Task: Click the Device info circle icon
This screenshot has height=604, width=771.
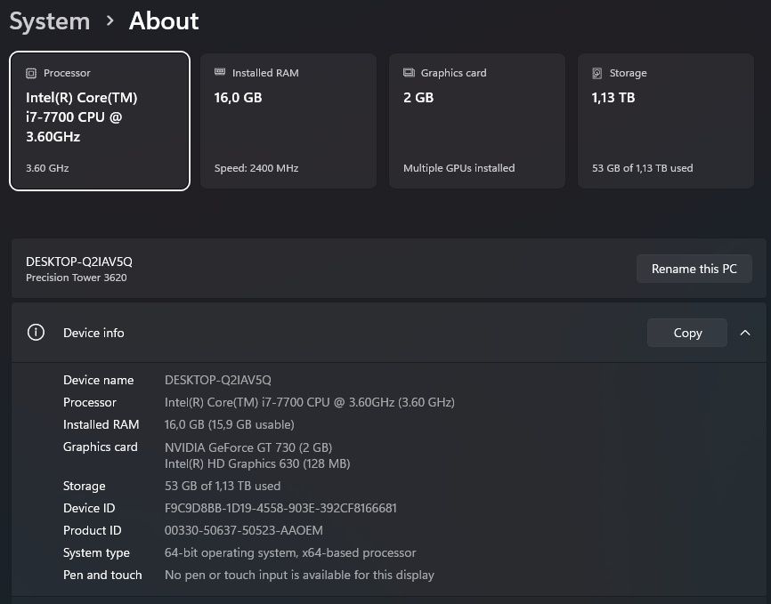Action: point(36,332)
